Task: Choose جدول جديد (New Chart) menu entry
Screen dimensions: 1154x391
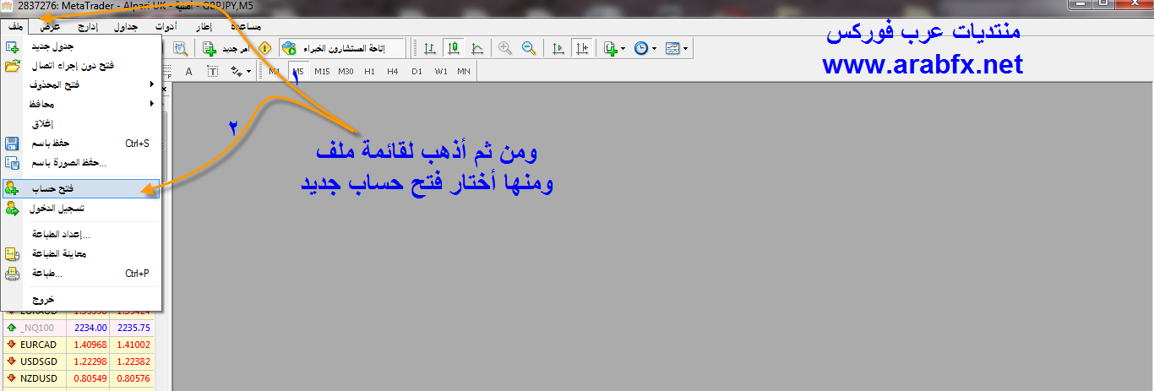Action: coord(80,46)
